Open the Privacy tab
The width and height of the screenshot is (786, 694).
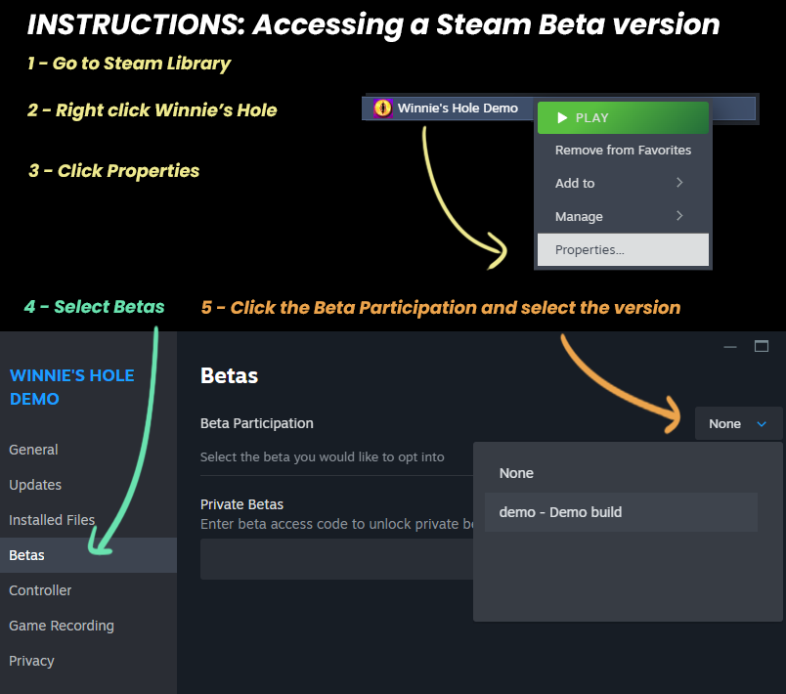[x=88, y=661]
